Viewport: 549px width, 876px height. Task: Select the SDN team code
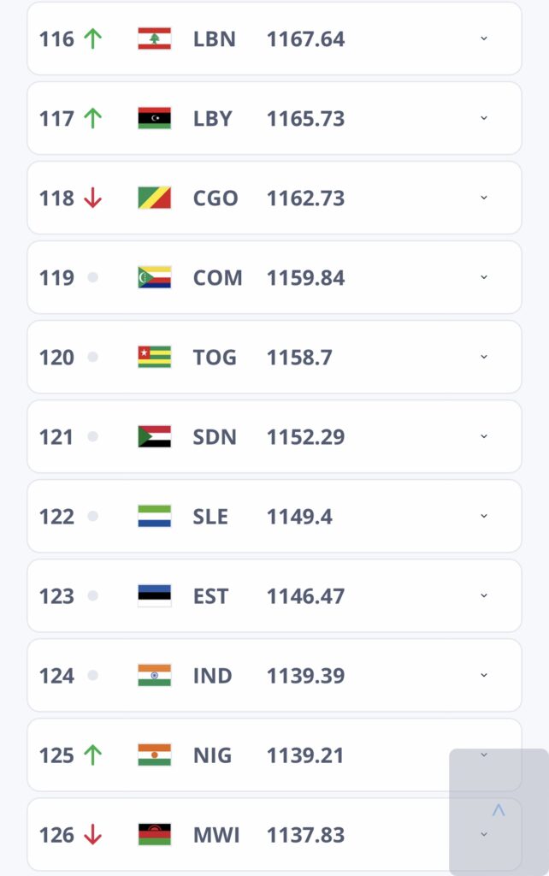pyautogui.click(x=215, y=437)
